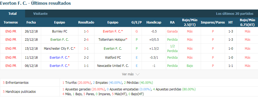This screenshot has height=97, width=258.
Task: Click the Resultado column header
Action: [x=86, y=22]
